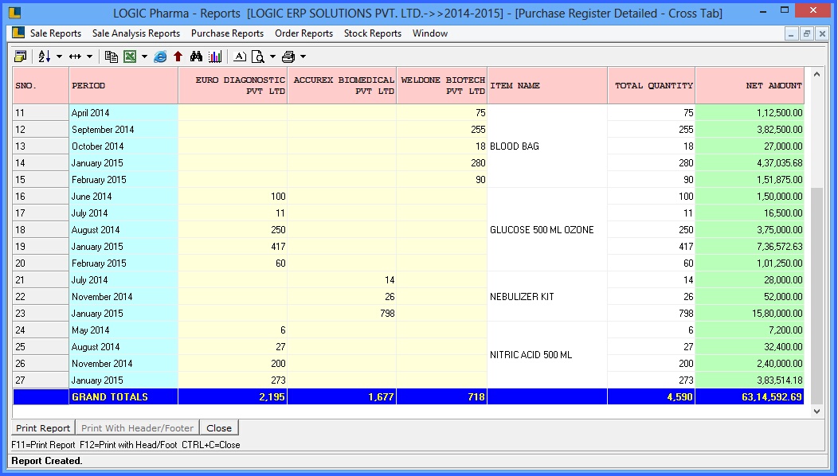Click the September 2014 period cell
The image size is (838, 476).
pos(123,129)
